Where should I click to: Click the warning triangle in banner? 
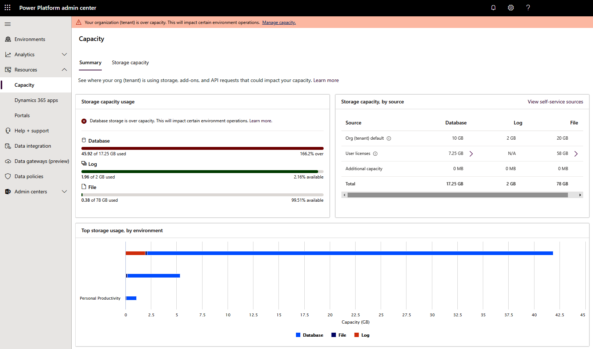[79, 22]
